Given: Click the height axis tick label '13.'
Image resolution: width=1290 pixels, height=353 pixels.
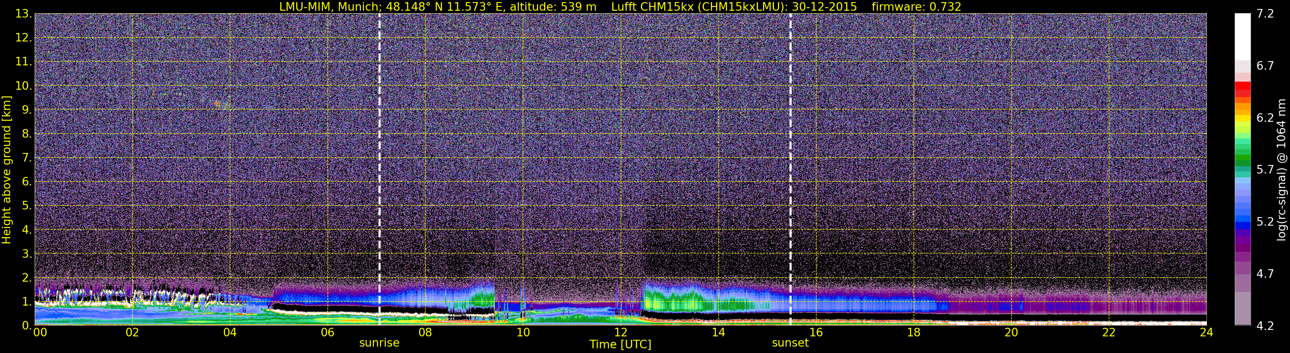Looking at the screenshot, I should (x=24, y=14).
